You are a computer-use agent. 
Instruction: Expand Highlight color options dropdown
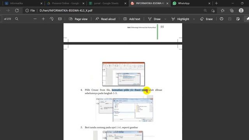[194, 19]
